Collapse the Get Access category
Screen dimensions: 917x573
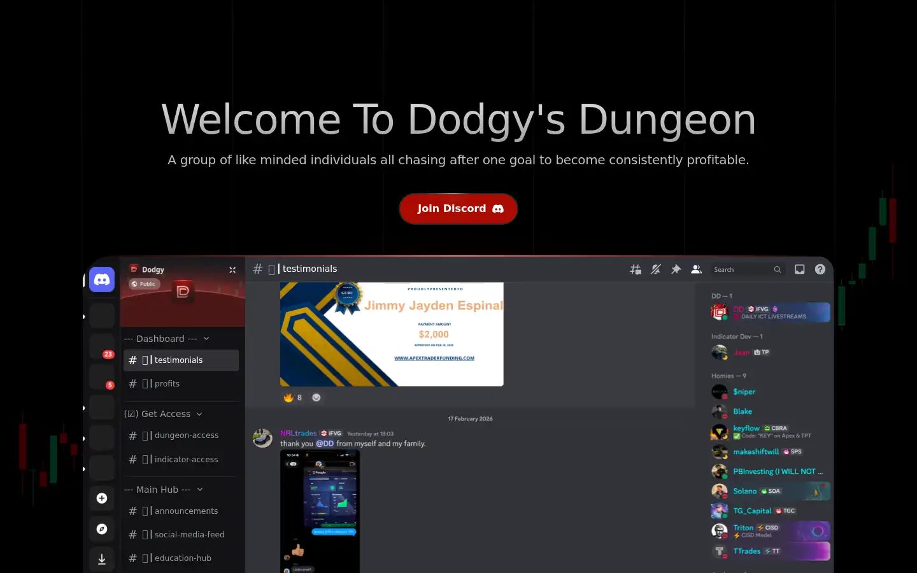pyautogui.click(x=164, y=414)
